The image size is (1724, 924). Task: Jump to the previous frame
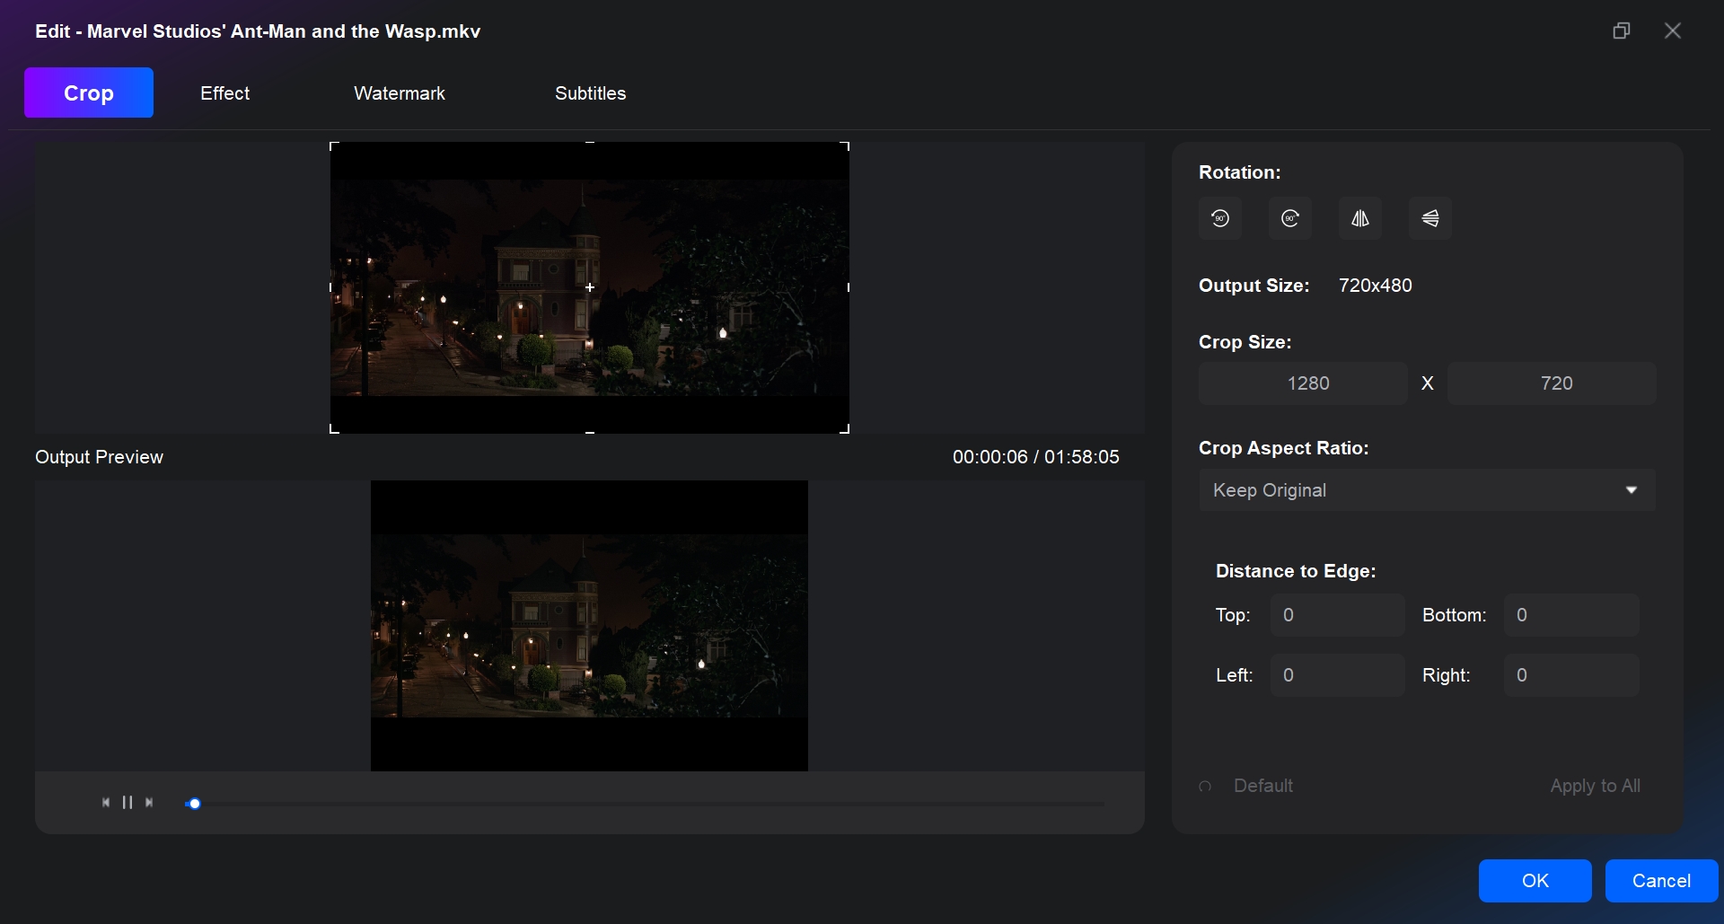click(x=105, y=802)
